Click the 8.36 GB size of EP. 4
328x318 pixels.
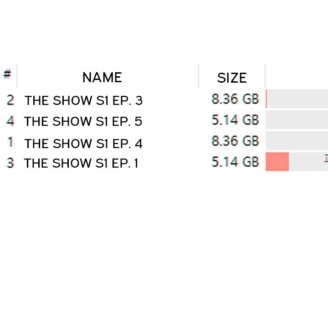[235, 141]
